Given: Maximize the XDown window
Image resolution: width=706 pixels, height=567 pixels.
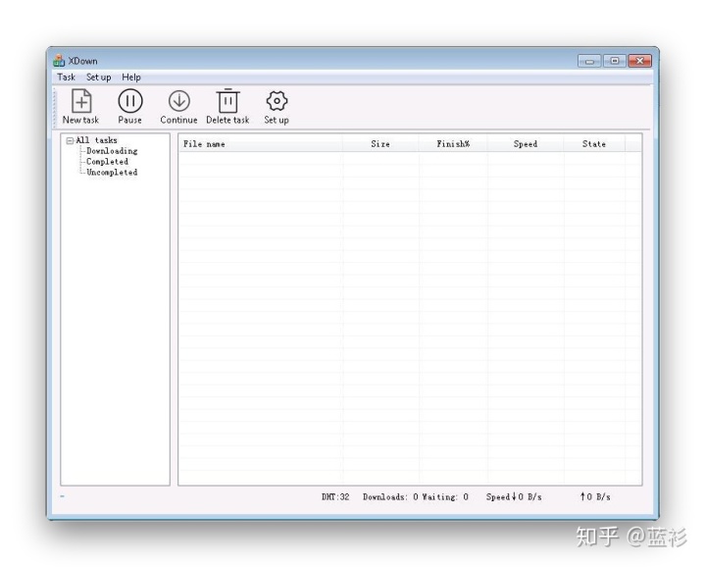Looking at the screenshot, I should 618,61.
